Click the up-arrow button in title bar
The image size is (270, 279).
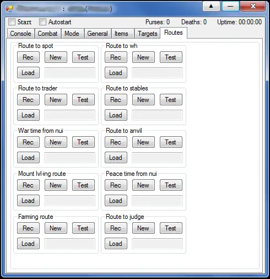[211, 6]
